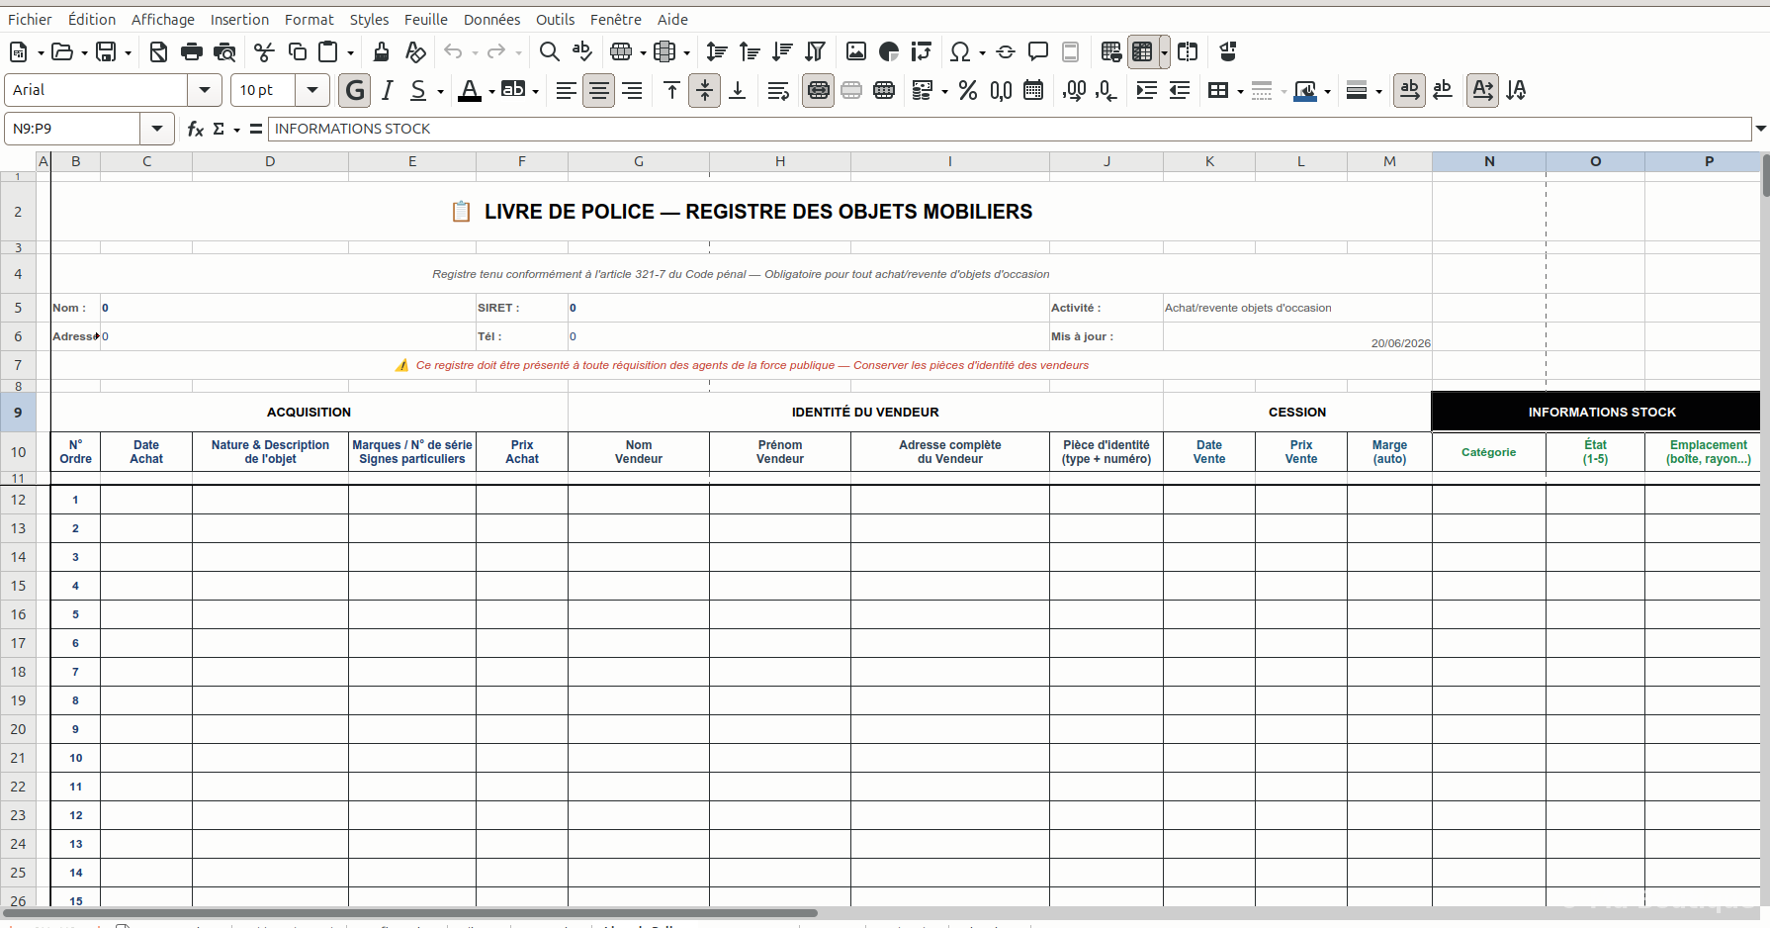Click INFORMATIONS STOCK header cell
This screenshot has height=928, width=1770.
[x=1596, y=413]
